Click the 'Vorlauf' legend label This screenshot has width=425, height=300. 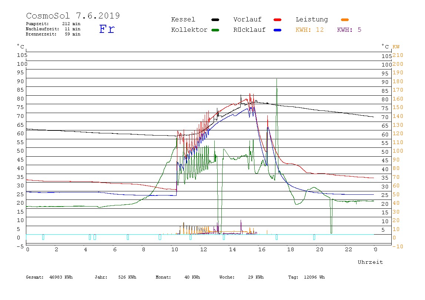[x=247, y=20]
